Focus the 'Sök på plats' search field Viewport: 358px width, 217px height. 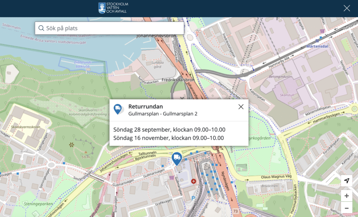coord(112,28)
